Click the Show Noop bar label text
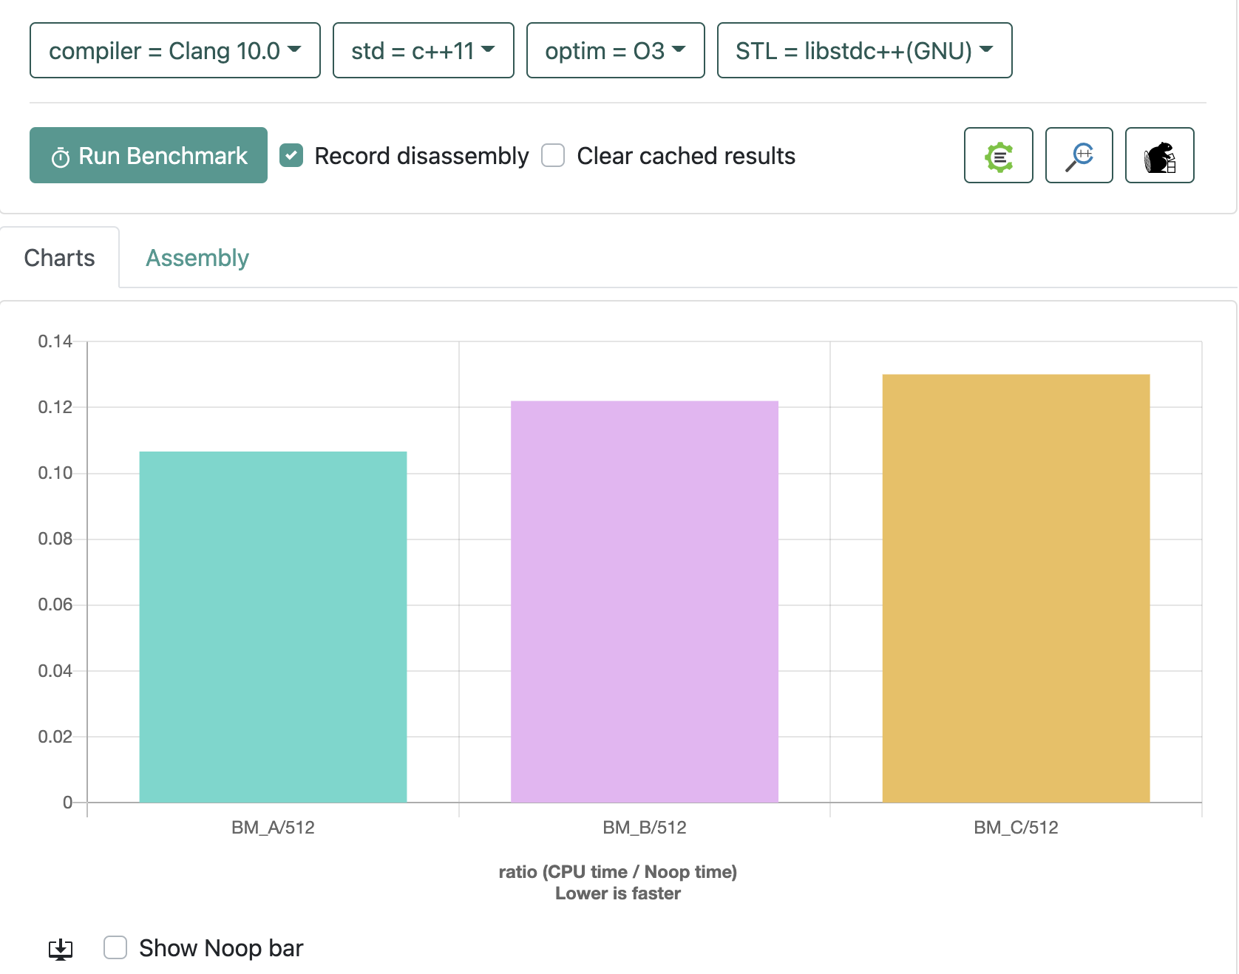Viewport: 1239px width, 974px height. tap(221, 948)
